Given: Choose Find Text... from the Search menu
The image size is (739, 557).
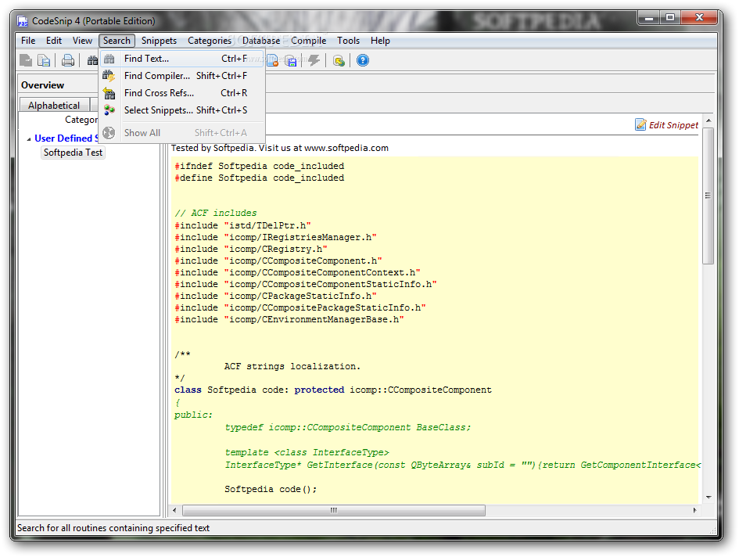Looking at the screenshot, I should (182, 59).
